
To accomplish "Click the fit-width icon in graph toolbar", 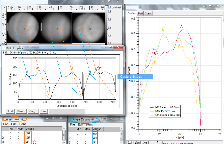I will tap(130, 142).
